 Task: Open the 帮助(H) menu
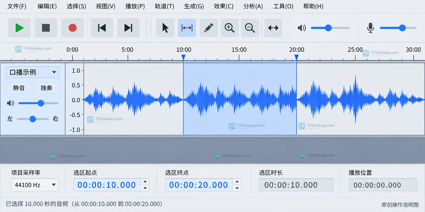coord(313,7)
